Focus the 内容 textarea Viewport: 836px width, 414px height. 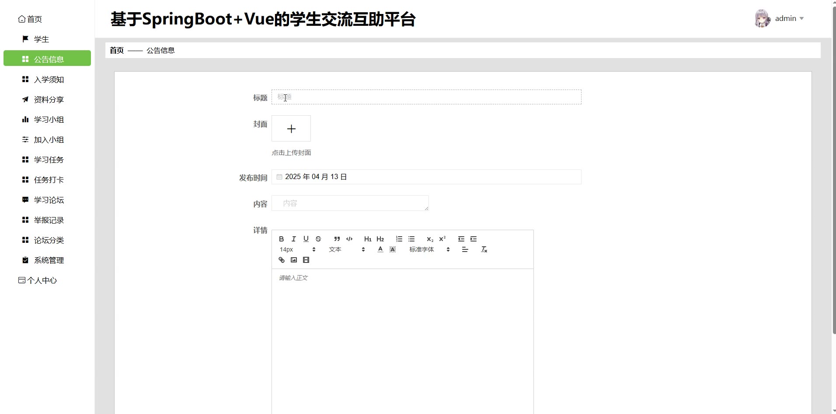pyautogui.click(x=350, y=203)
